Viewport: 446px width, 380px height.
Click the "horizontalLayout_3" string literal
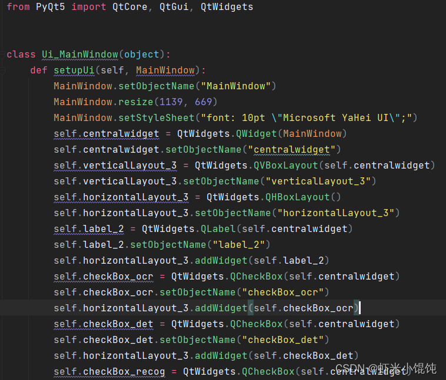point(336,213)
